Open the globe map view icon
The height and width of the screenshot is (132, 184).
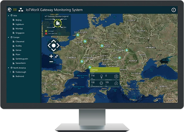9,10
